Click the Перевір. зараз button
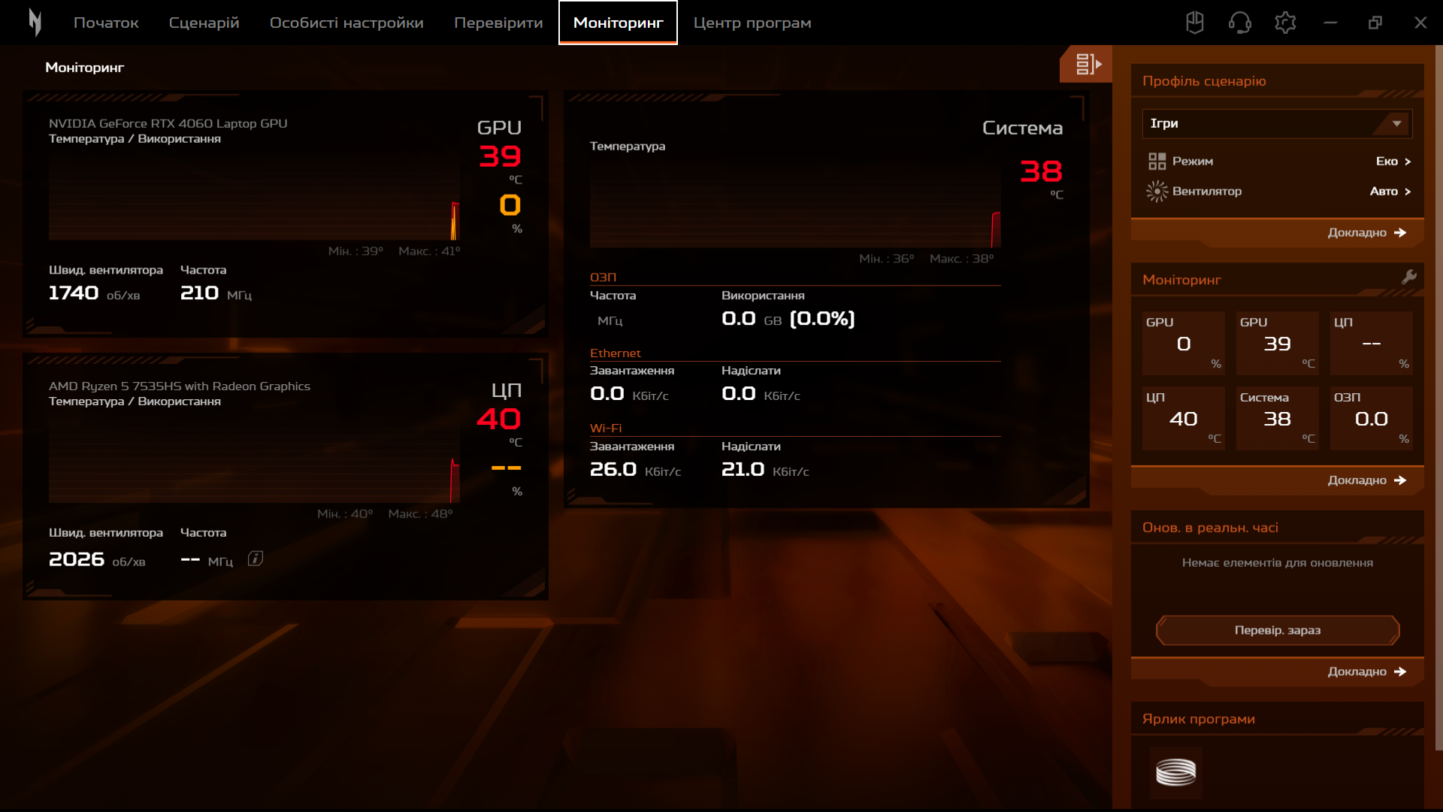Image resolution: width=1443 pixels, height=812 pixels. coord(1278,629)
